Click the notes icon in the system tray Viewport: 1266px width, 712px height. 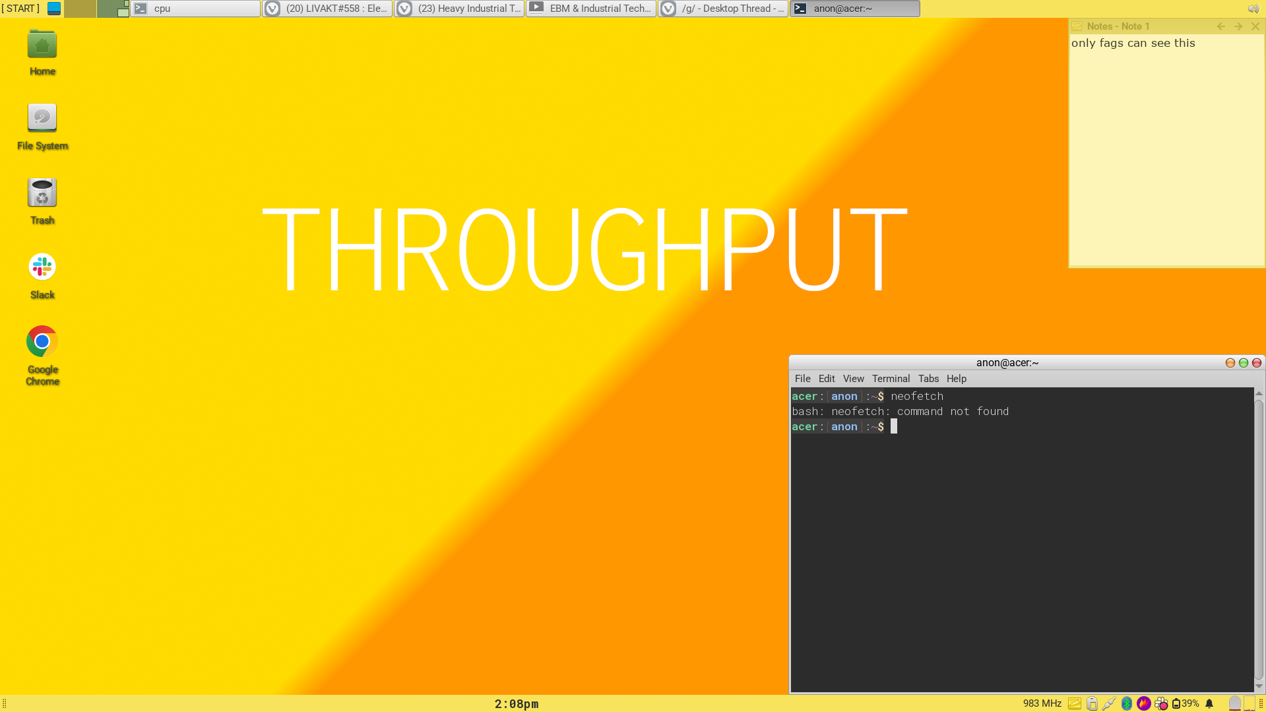[x=1075, y=703]
